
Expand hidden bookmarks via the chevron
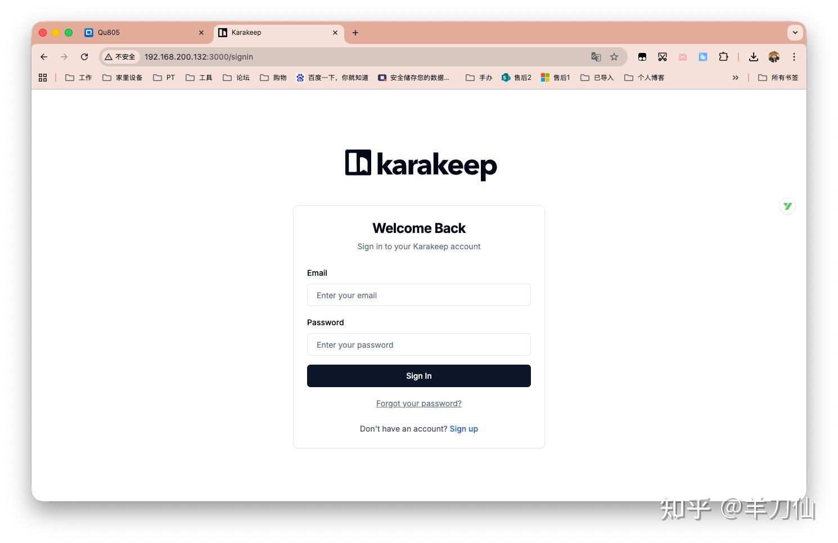736,77
